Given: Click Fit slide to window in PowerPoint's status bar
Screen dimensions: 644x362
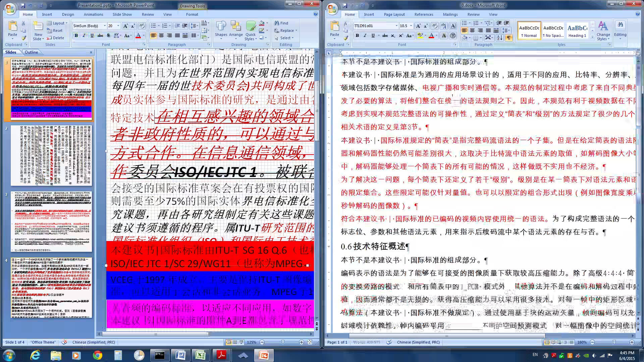Looking at the screenshot, I should click(x=309, y=342).
